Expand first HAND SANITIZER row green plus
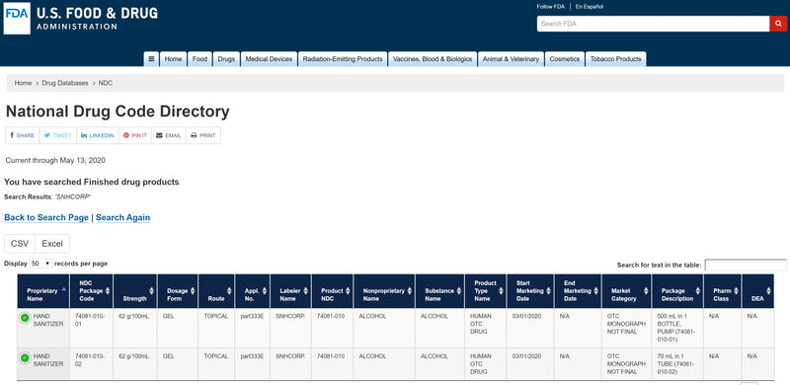 (x=24, y=318)
